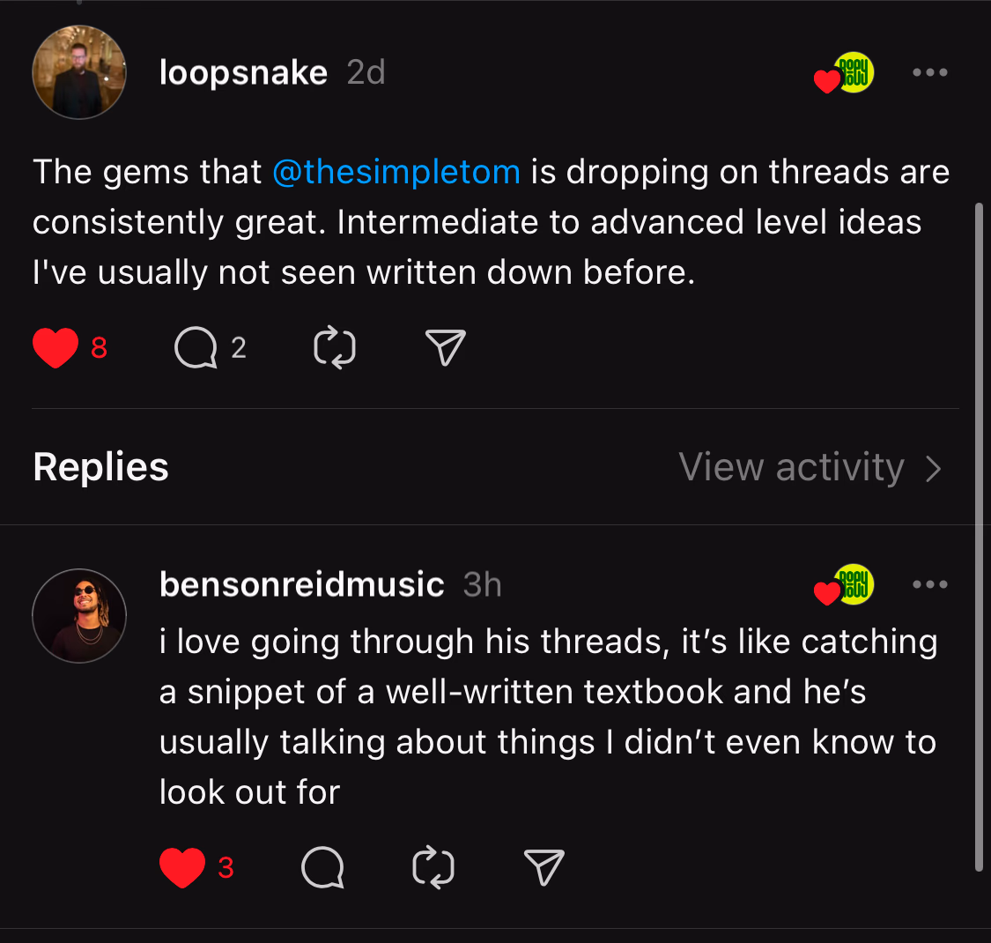Reply to bensonreidmusic's comment
991x943 pixels.
(322, 868)
